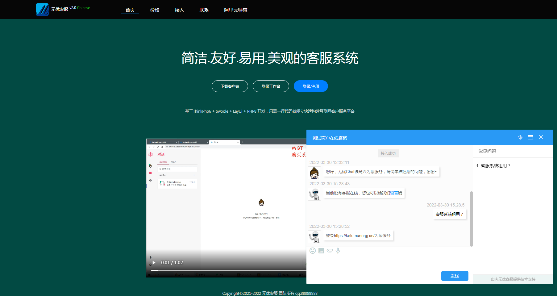The height and width of the screenshot is (296, 557).
Task: Play the demo video
Action: pos(154,263)
